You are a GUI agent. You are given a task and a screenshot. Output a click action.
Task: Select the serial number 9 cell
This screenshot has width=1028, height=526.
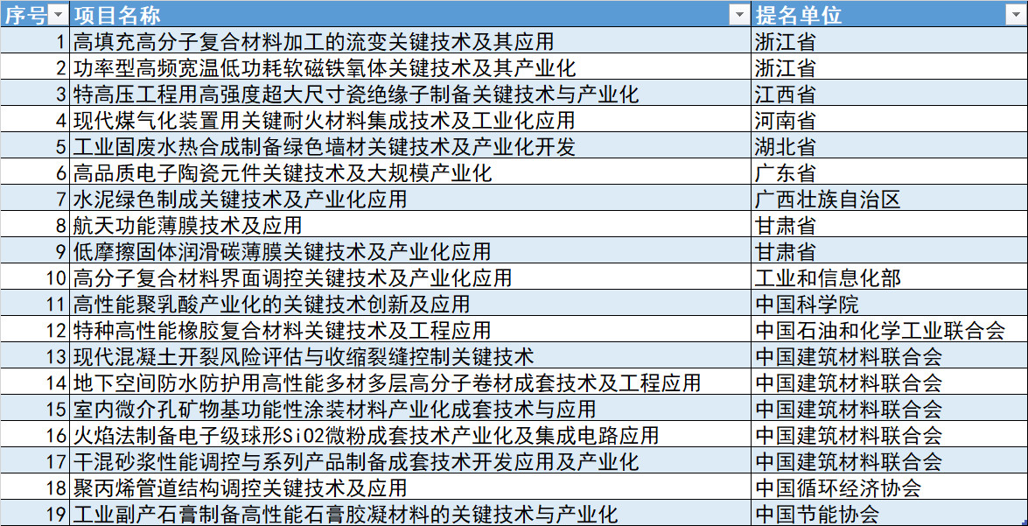[x=35, y=251]
